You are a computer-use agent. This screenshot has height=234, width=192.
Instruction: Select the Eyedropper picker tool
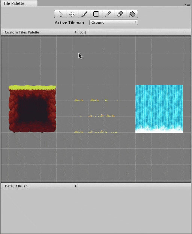click(108, 14)
